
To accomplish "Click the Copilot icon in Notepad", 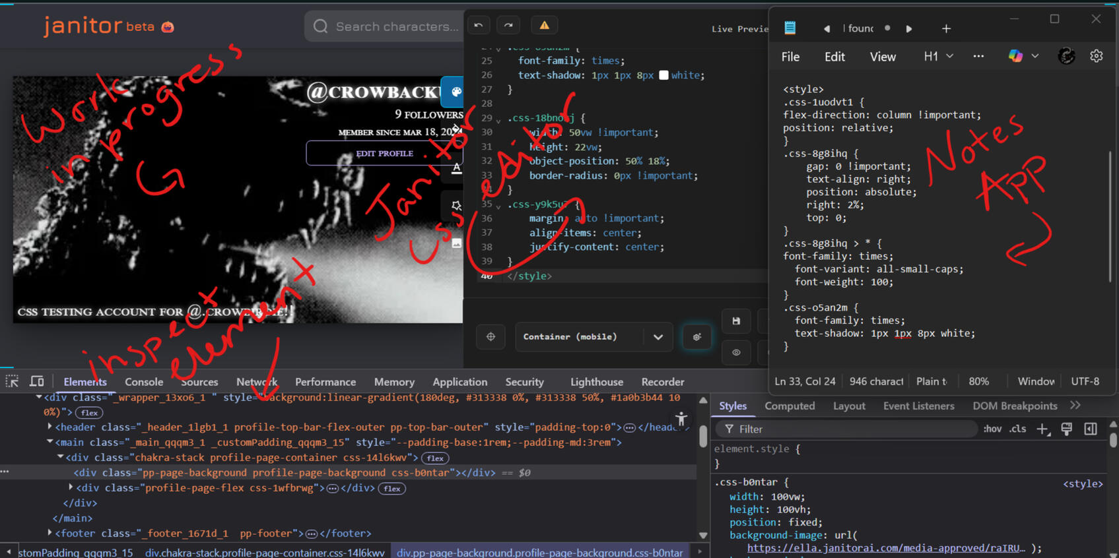I will coord(1015,56).
